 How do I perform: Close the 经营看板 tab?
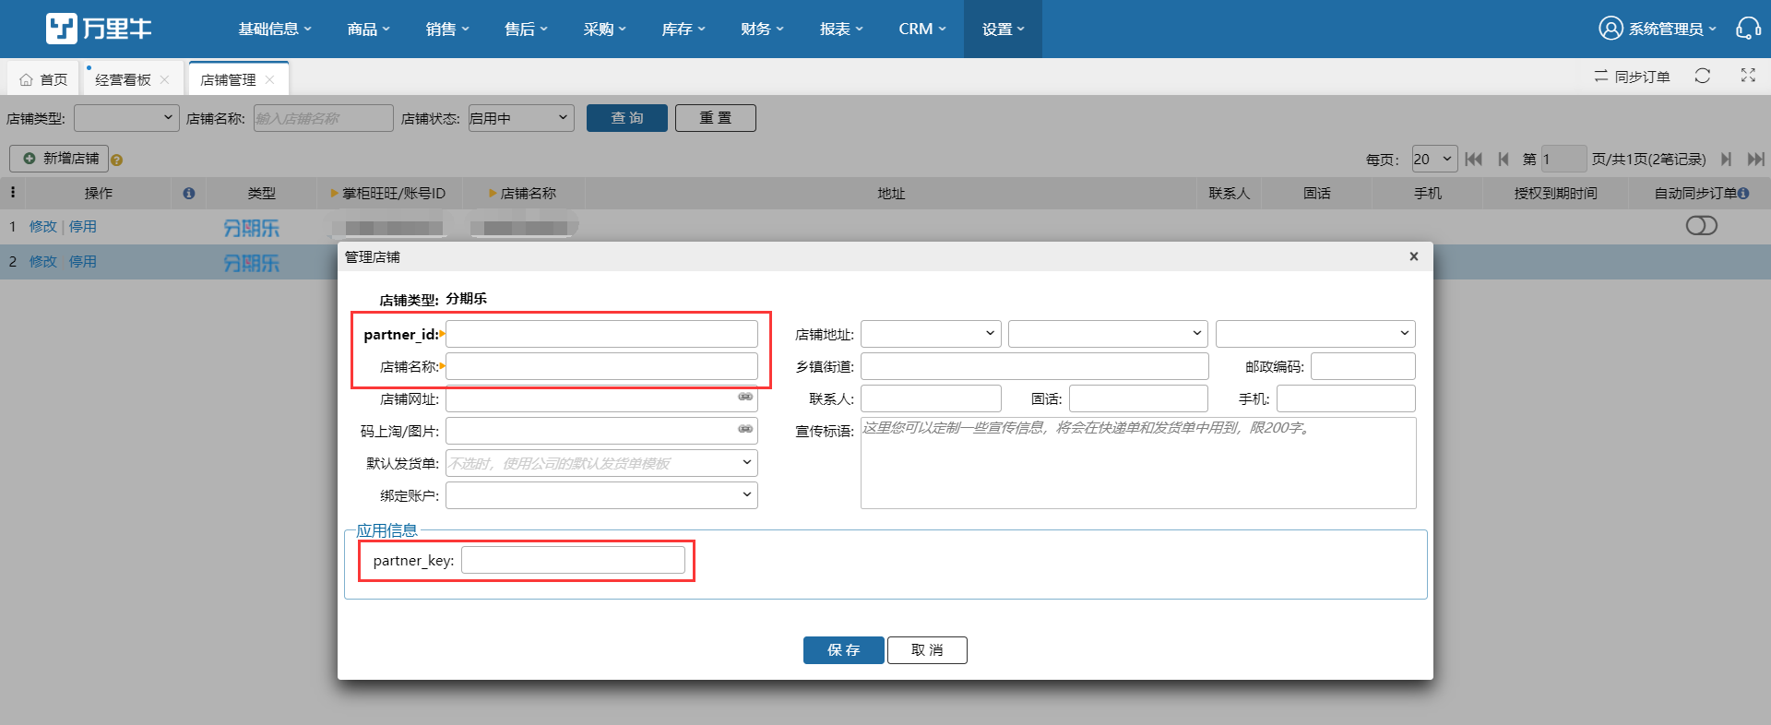pos(165,79)
